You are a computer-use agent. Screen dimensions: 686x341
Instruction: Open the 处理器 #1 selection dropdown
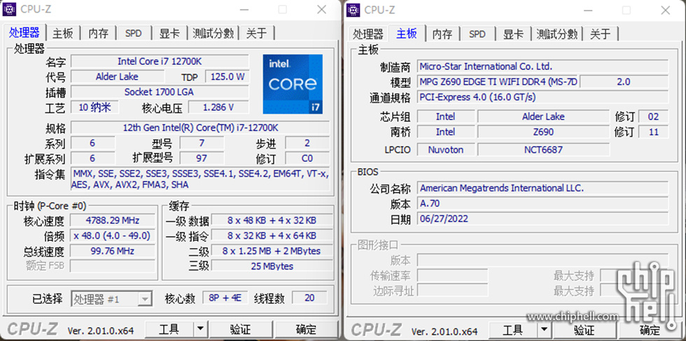tap(111, 299)
